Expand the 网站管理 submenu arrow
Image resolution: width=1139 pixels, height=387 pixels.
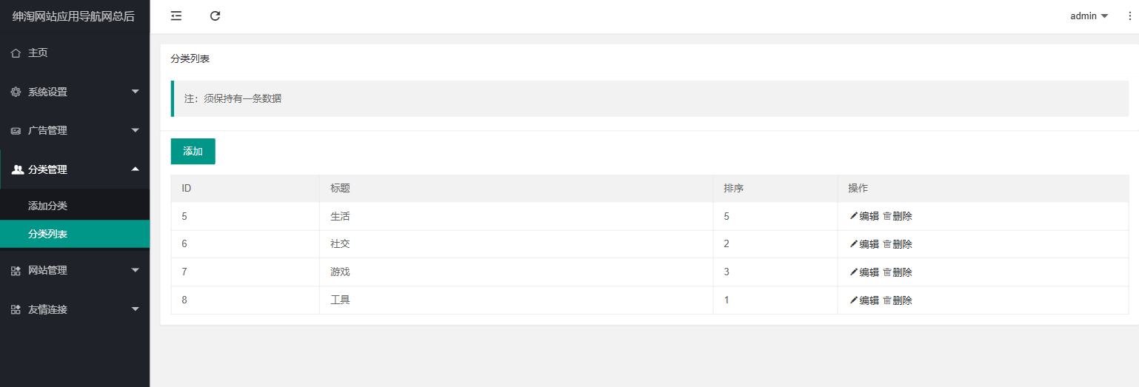point(135,270)
